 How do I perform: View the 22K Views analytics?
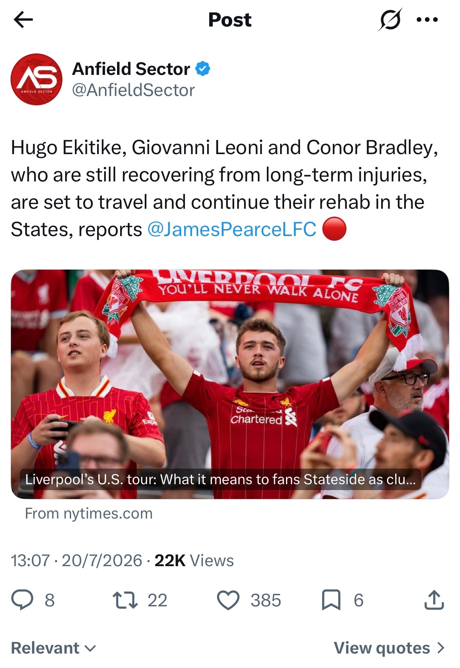coord(194,561)
